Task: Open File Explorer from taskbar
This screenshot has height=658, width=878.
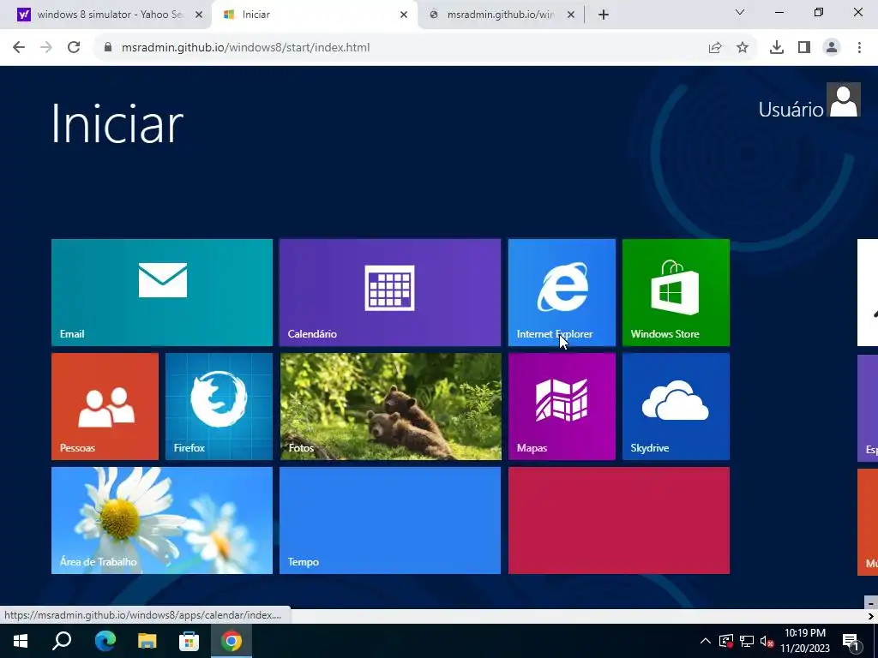Action: 147,641
